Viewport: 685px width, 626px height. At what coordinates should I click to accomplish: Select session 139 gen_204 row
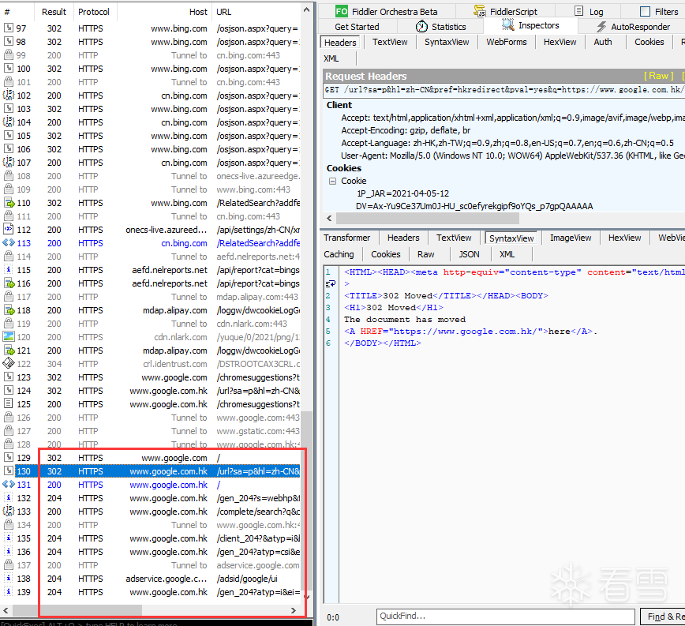[152, 592]
